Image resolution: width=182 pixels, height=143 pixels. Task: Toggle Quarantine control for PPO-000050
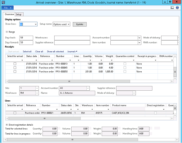tap(125, 71)
